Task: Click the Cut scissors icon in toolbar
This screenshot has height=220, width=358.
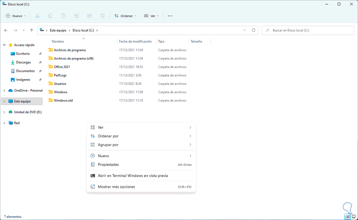Action: [x=37, y=16]
